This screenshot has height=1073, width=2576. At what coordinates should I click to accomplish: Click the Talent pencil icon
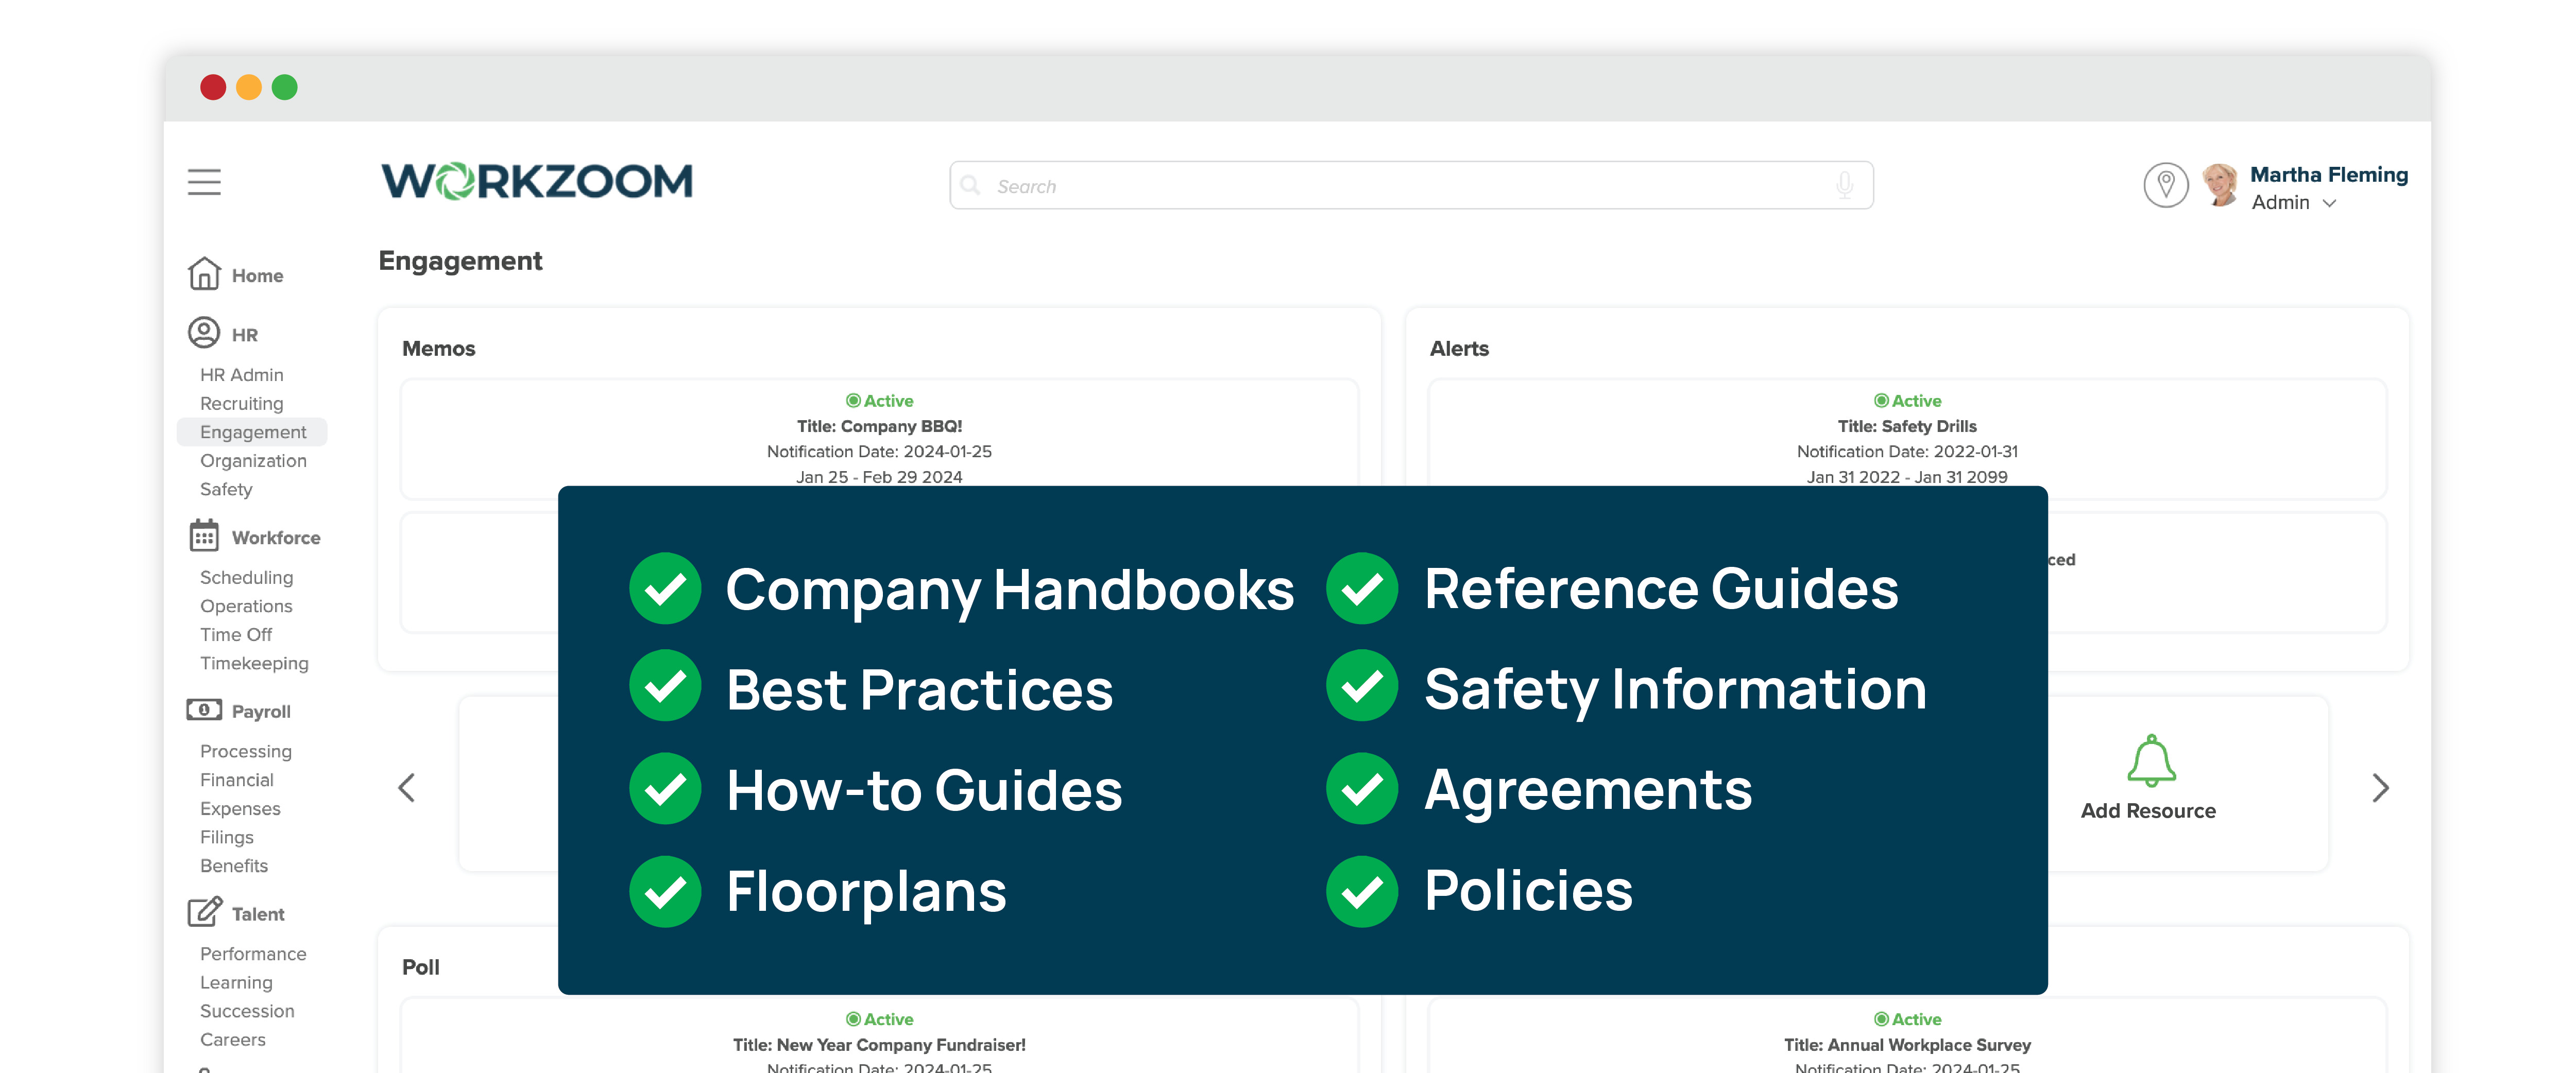click(x=204, y=911)
